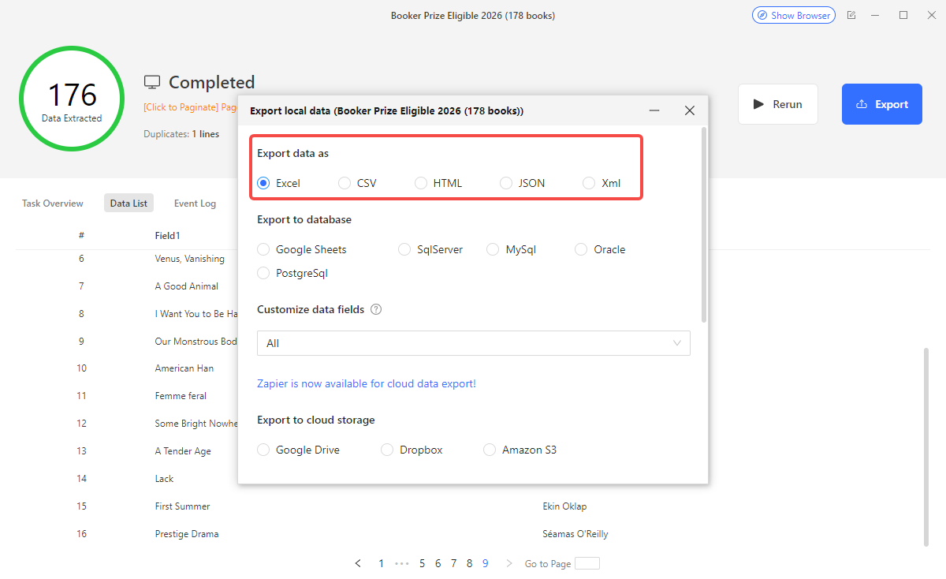Choose Google Sheets for database export
946x579 pixels.
(x=263, y=248)
